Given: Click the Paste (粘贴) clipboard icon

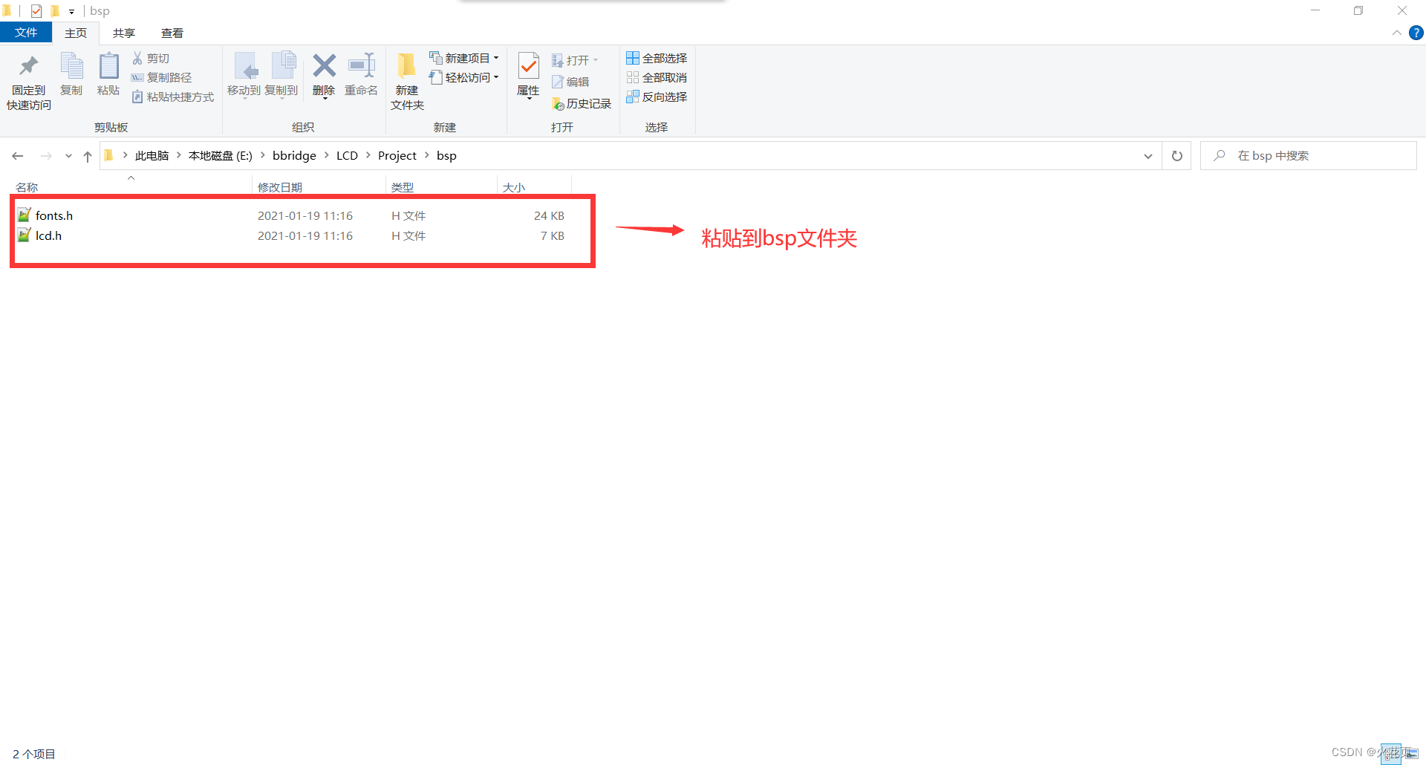Looking at the screenshot, I should click(x=108, y=66).
